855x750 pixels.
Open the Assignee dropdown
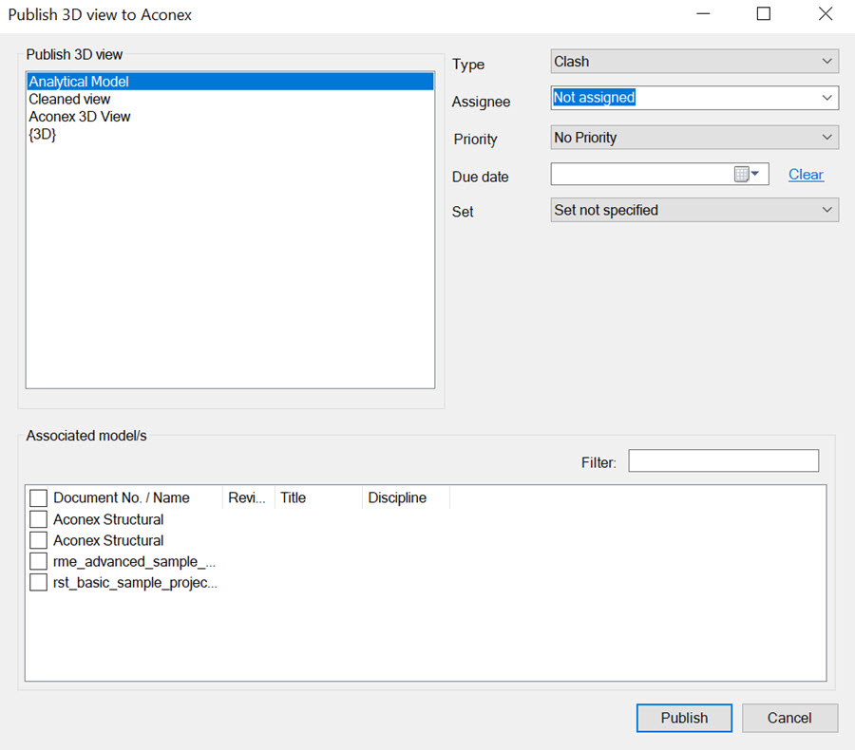694,98
